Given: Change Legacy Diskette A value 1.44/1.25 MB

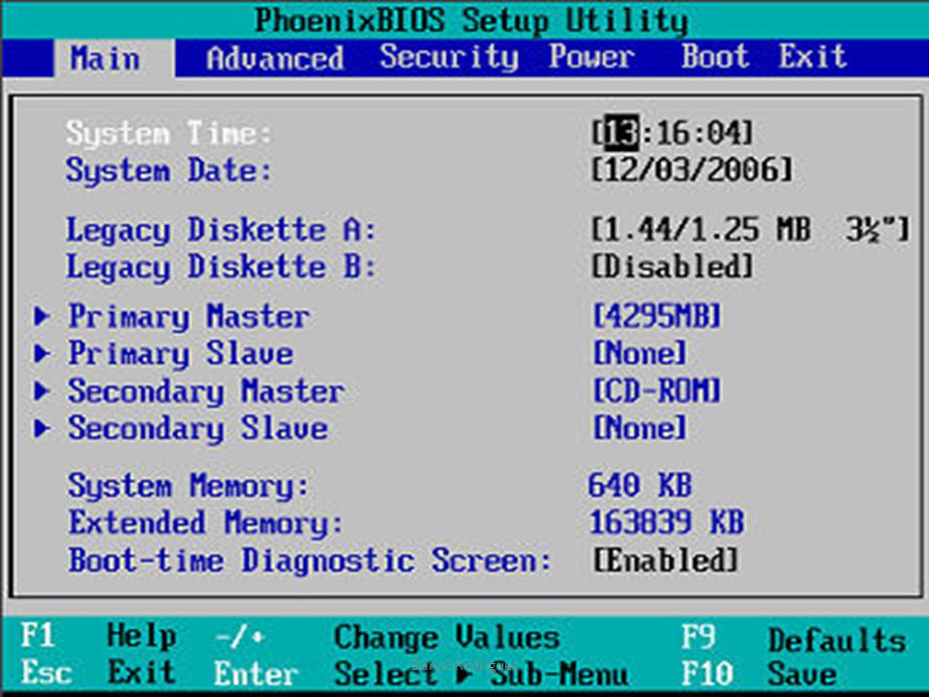Looking at the screenshot, I should (750, 229).
